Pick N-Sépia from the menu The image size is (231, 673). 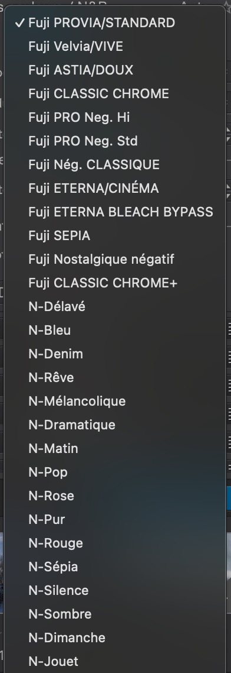point(115,567)
